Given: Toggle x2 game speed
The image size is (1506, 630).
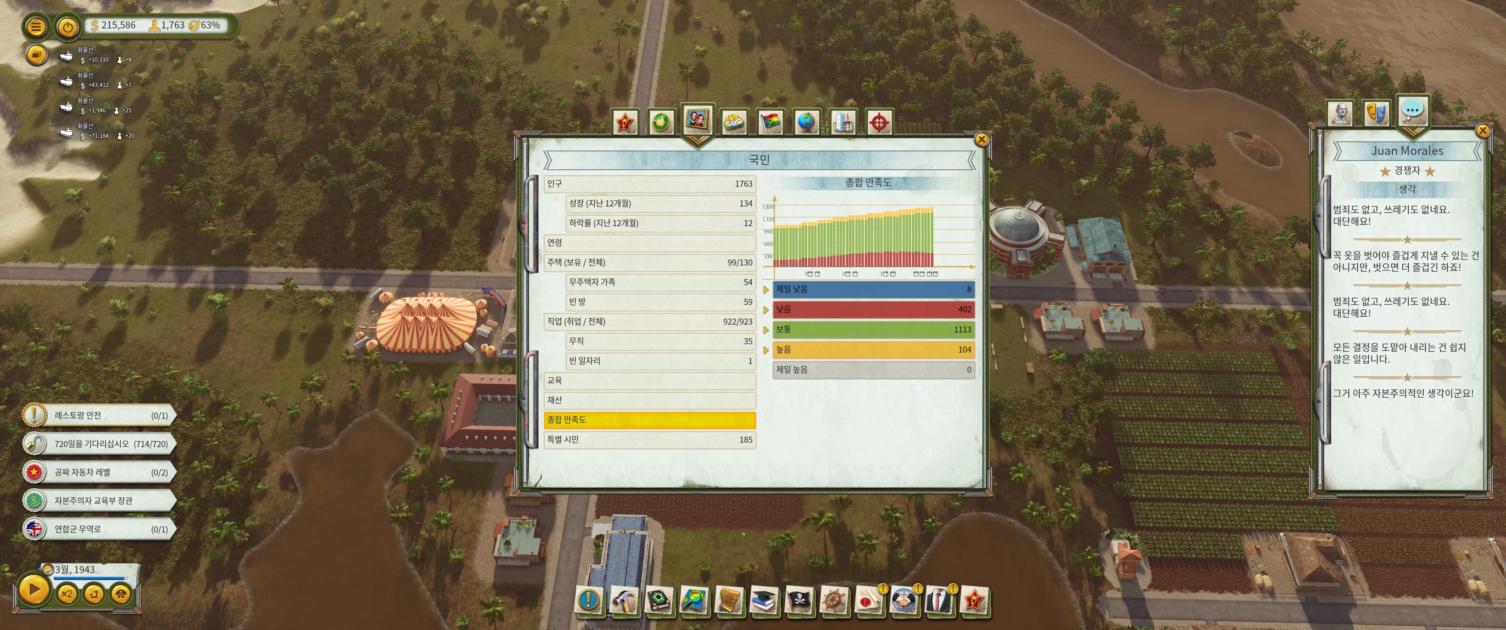Looking at the screenshot, I should pos(67,594).
